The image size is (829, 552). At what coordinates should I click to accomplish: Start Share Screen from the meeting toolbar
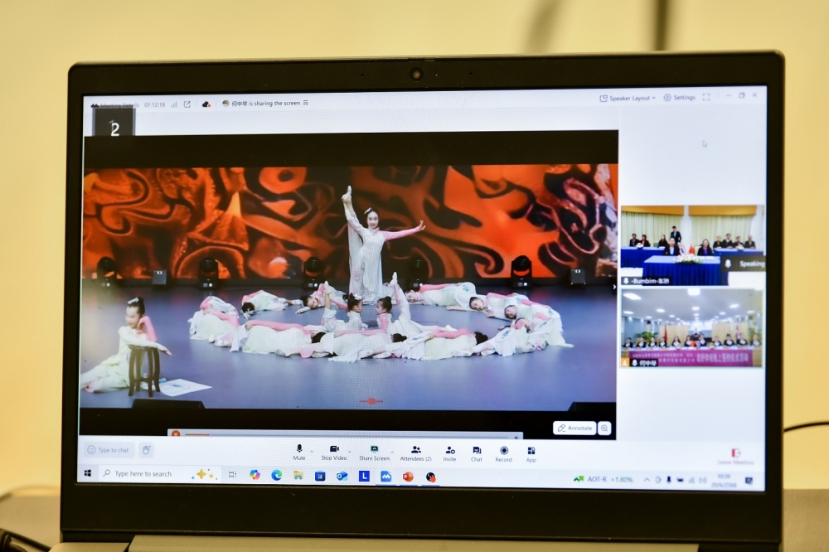pos(374,453)
